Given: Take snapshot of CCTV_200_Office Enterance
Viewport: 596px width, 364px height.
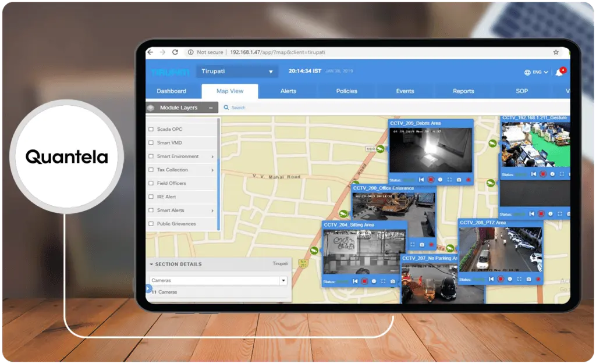Looking at the screenshot, I should coord(422,245).
